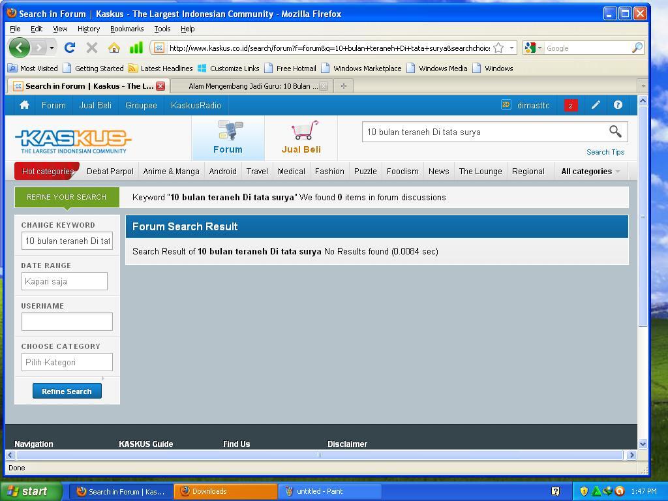Open the back/forward history dropdown arrow

52,48
